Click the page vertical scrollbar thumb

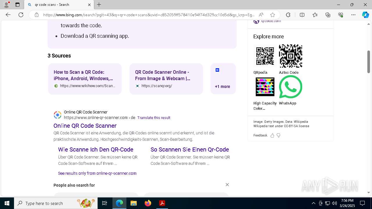[369, 62]
